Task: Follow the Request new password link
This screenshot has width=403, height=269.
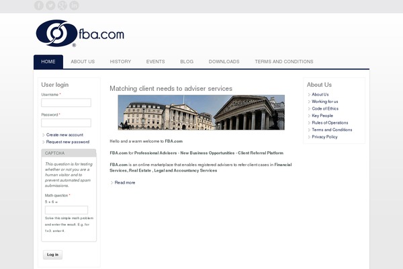Action: [x=68, y=142]
